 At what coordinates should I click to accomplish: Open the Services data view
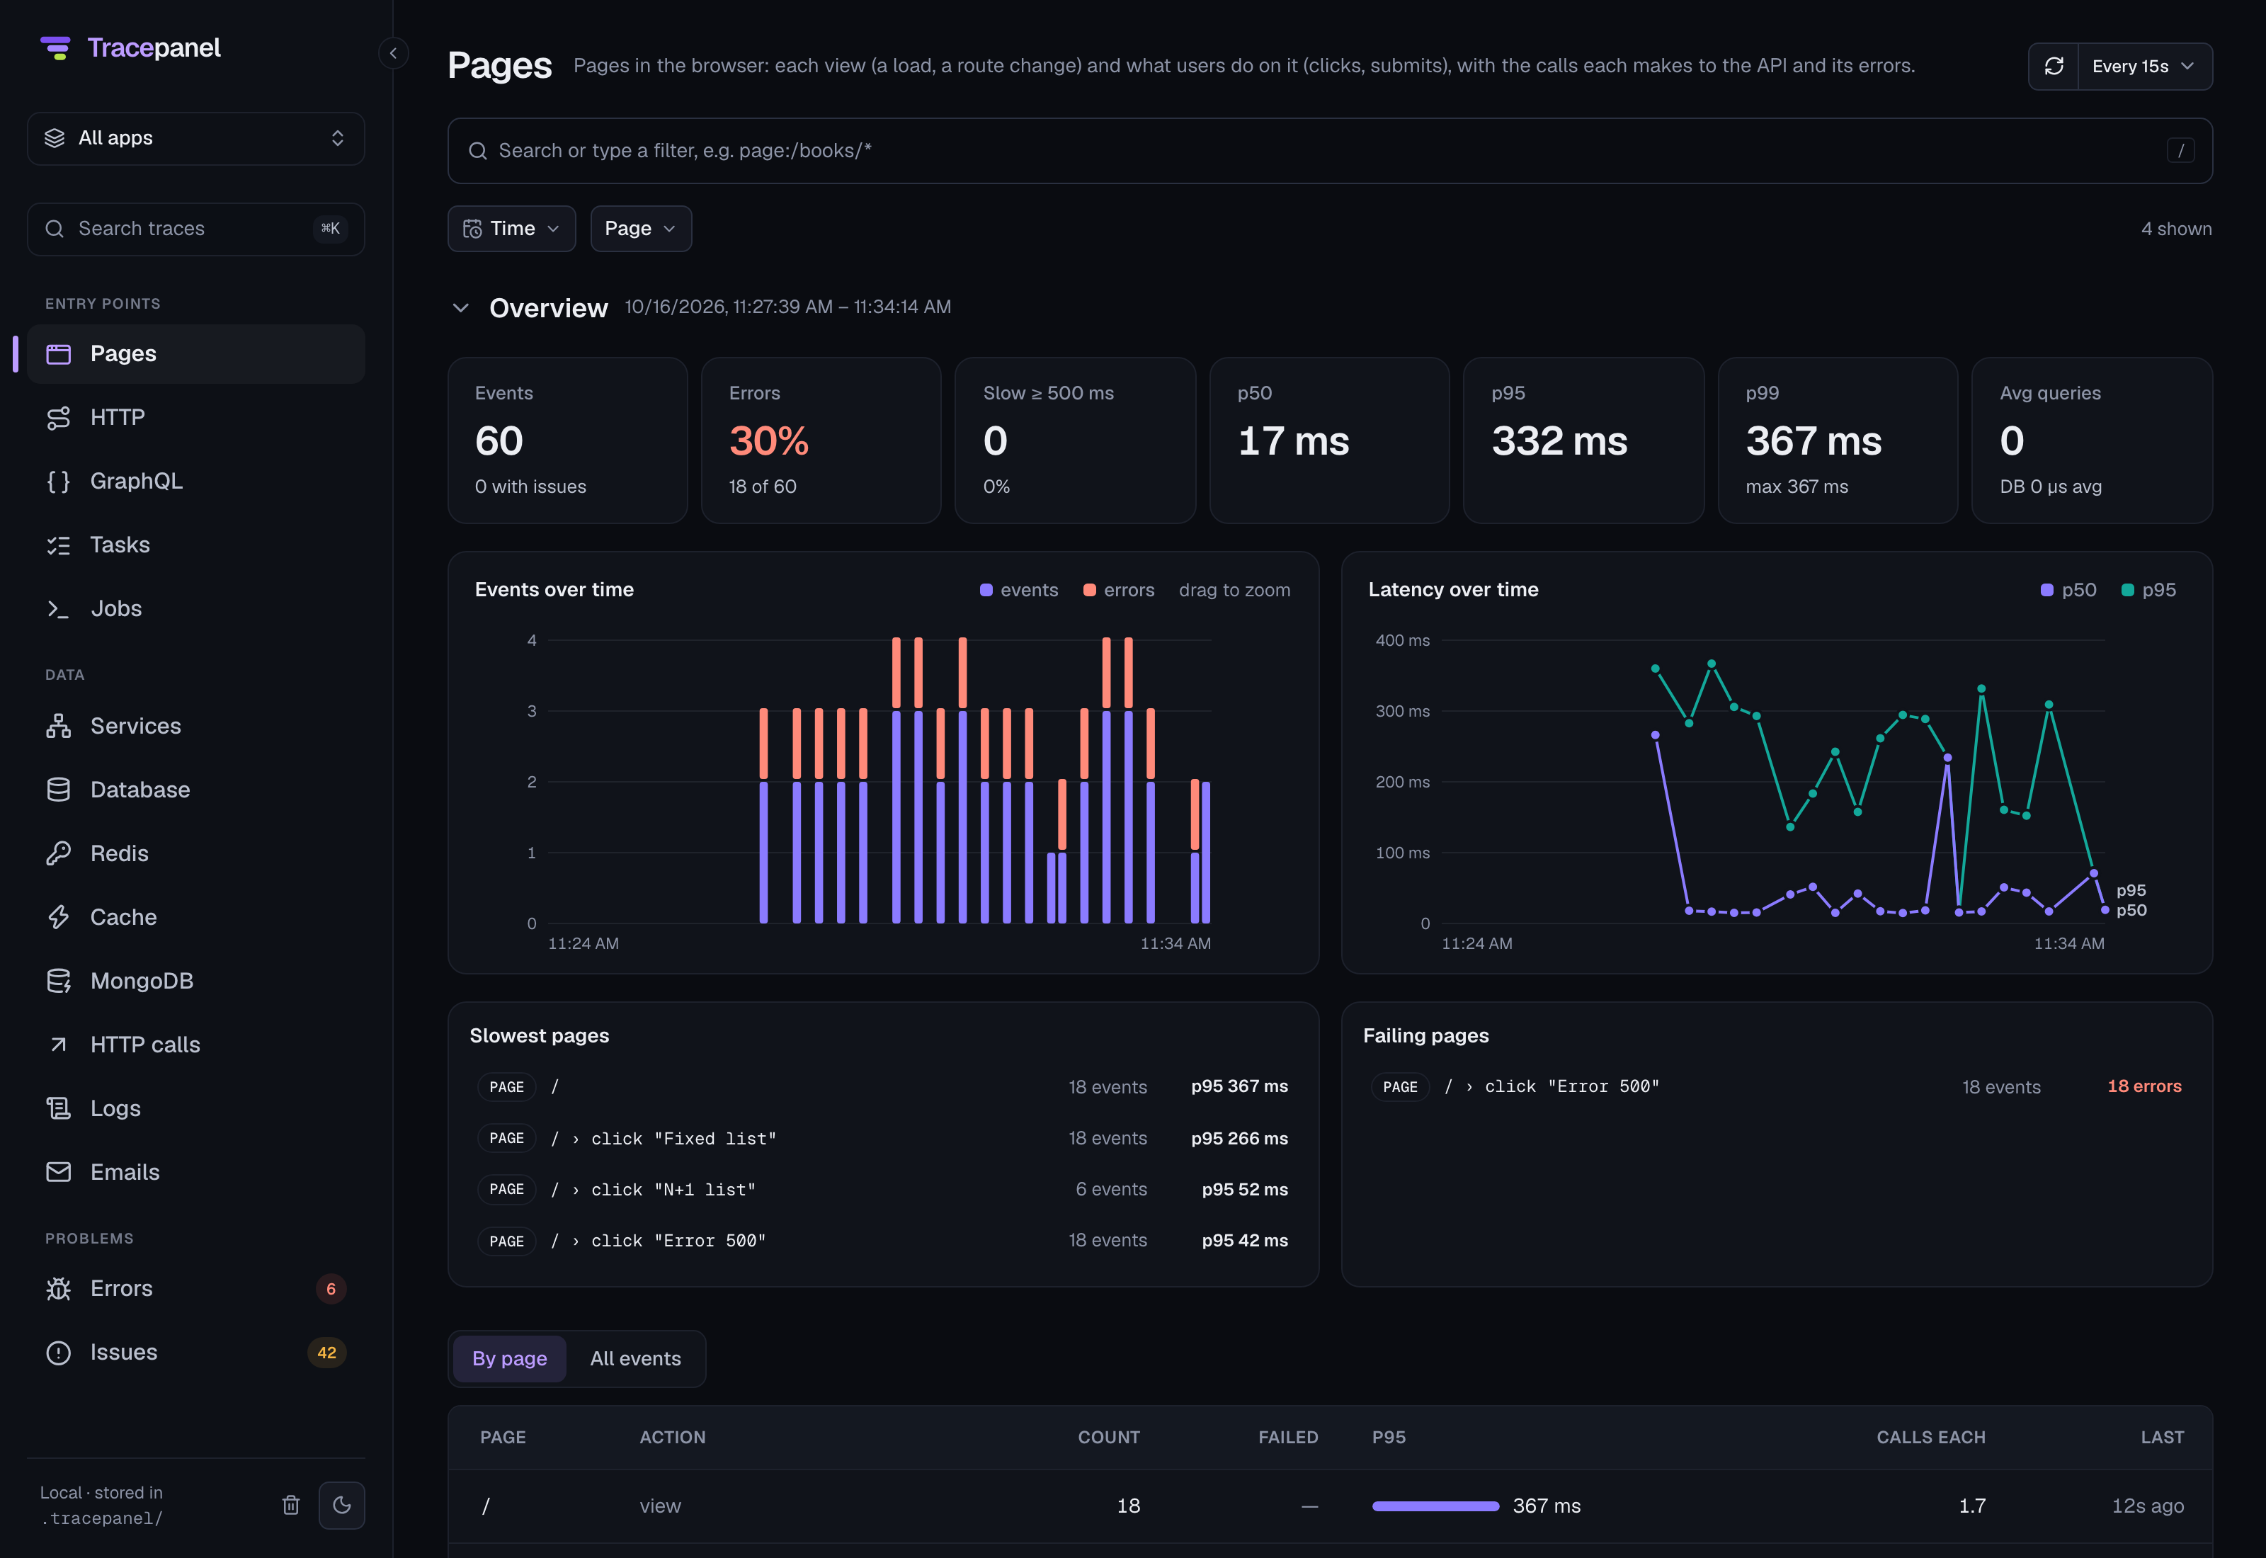coord(196,727)
